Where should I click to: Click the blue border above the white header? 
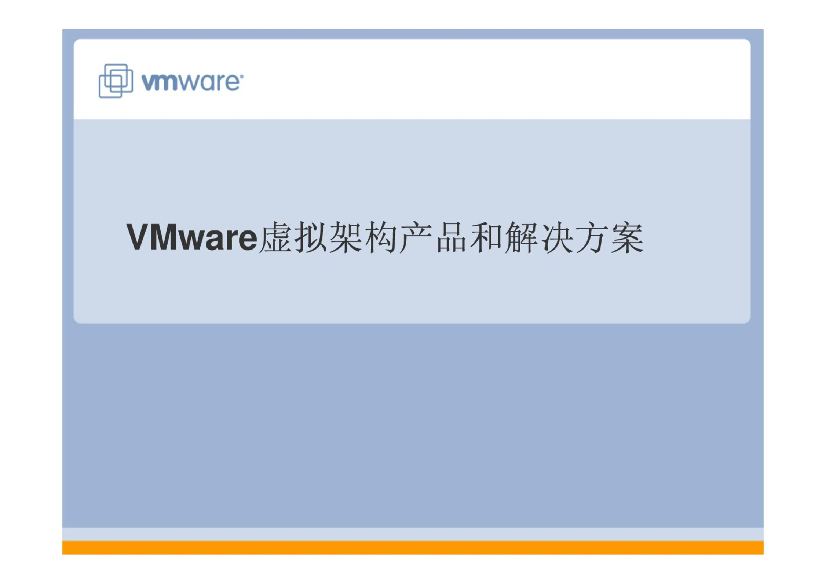413,34
